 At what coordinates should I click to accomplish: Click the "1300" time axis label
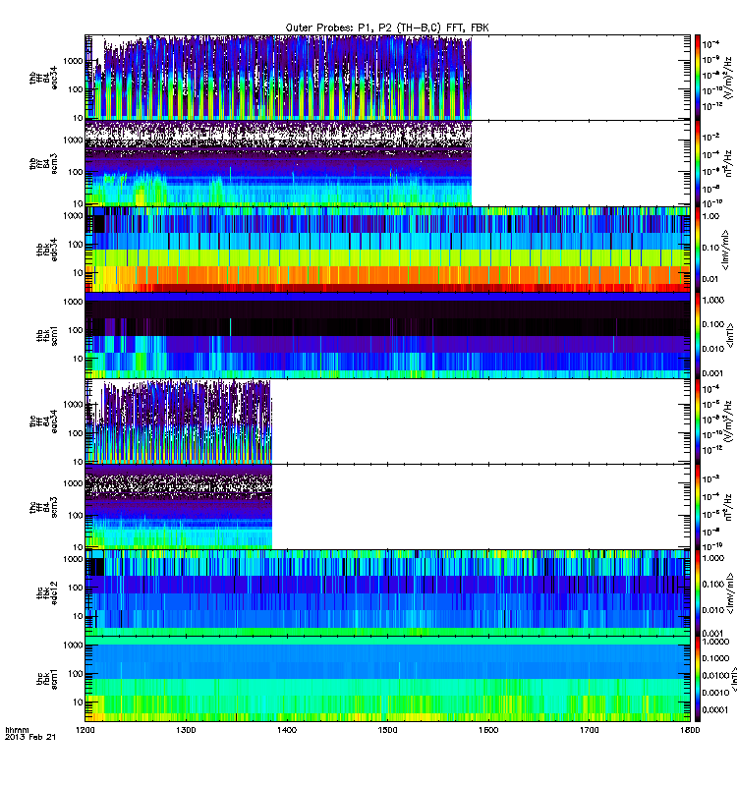click(186, 730)
